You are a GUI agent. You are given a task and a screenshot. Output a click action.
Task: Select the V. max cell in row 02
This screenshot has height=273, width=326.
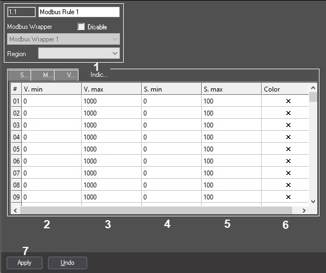[x=111, y=113]
